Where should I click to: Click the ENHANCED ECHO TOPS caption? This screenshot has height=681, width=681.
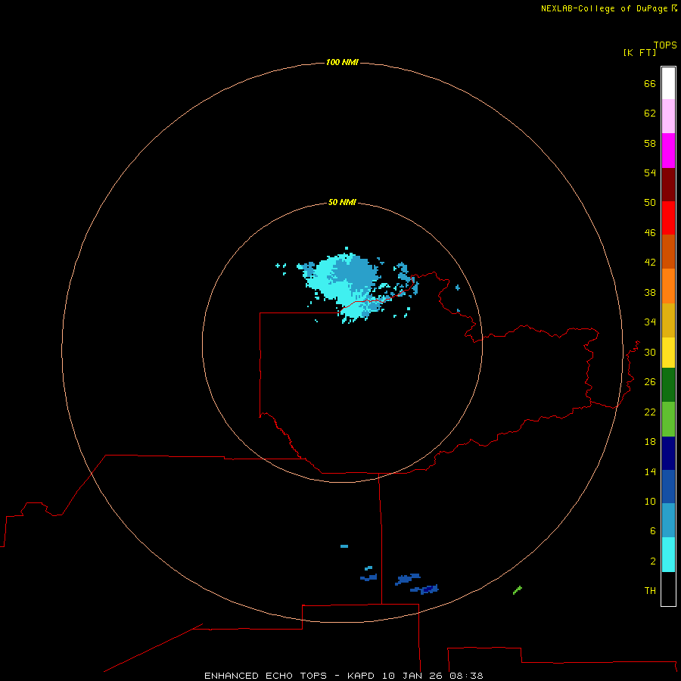click(266, 676)
